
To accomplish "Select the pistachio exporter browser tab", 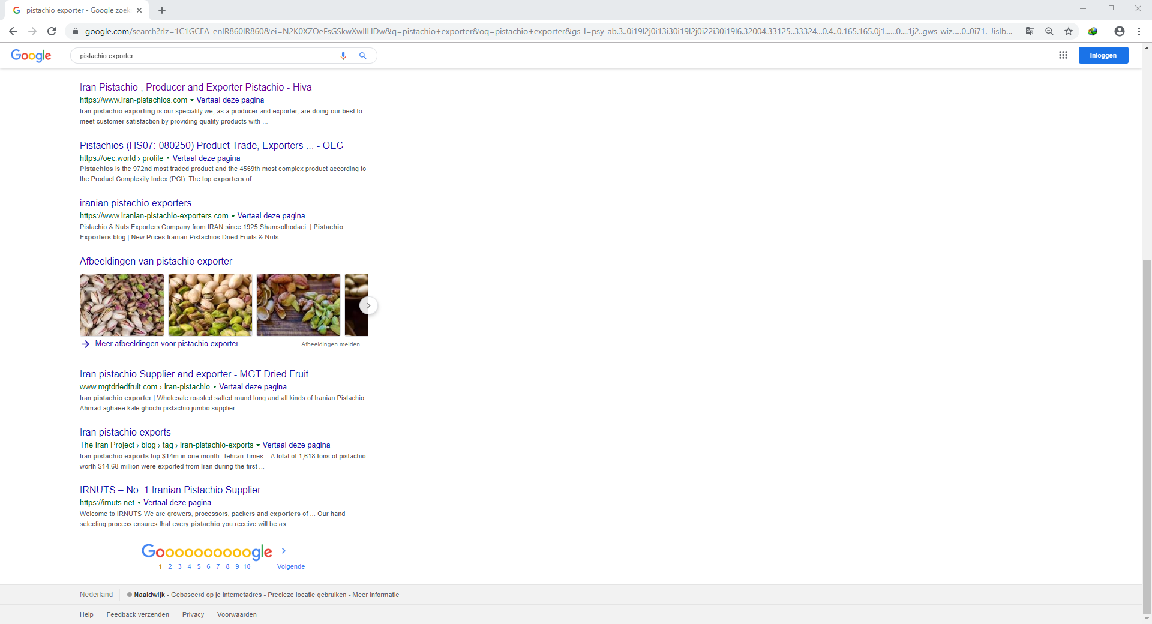I will point(77,10).
